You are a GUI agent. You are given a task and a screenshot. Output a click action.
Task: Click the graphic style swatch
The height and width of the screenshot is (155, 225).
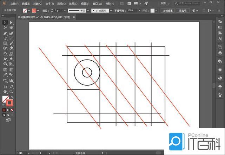[152, 11]
